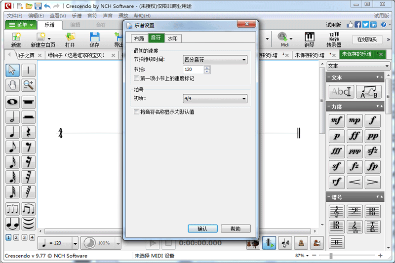This screenshot has height=263, width=395.
Task: Choose the eighth note
Action: [x=12, y=147]
